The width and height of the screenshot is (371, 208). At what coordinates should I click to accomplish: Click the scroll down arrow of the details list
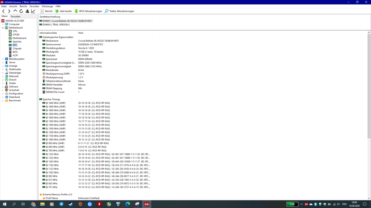(x=369, y=198)
